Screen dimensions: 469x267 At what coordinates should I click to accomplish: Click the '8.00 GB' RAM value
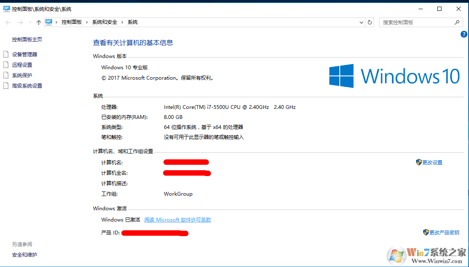[173, 117]
